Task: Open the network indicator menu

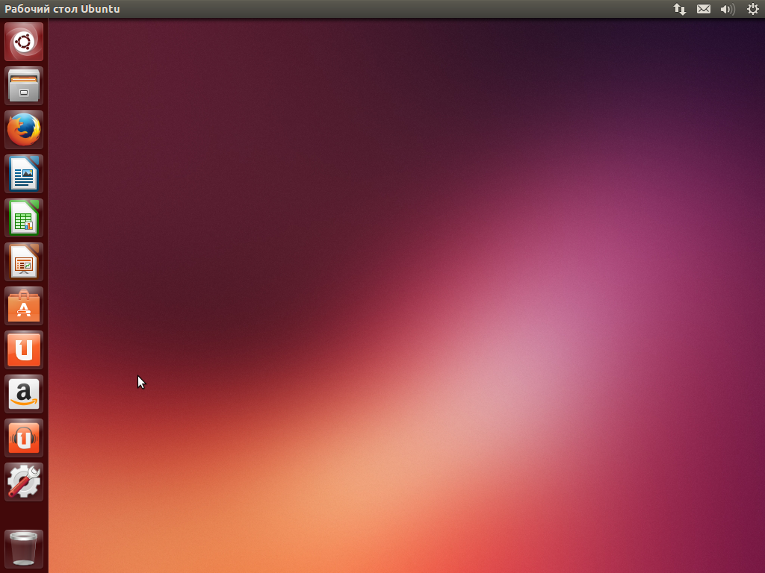Action: pyautogui.click(x=680, y=9)
